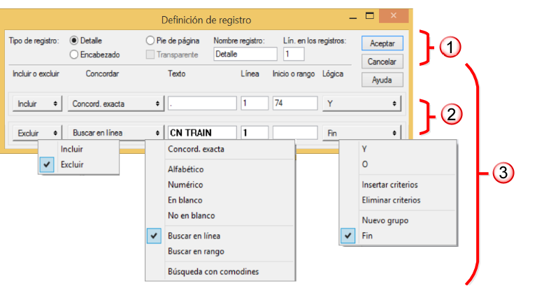The image size is (544, 293).
Task: Open the Ayuda help button
Action: (382, 80)
